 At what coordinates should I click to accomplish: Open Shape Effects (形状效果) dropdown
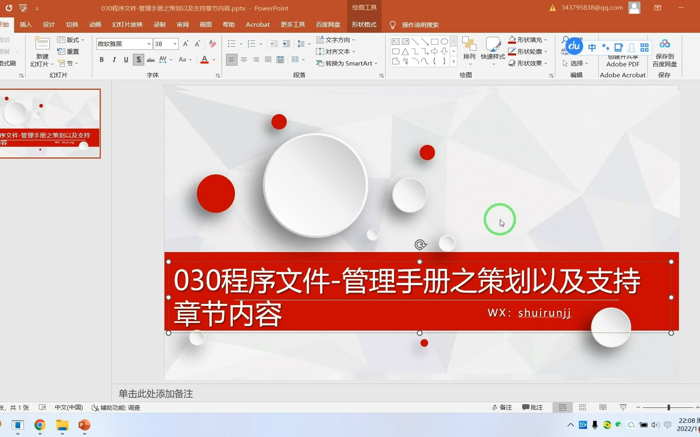point(528,63)
